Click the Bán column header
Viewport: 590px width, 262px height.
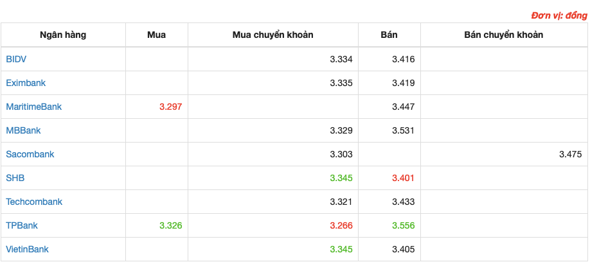click(x=389, y=35)
